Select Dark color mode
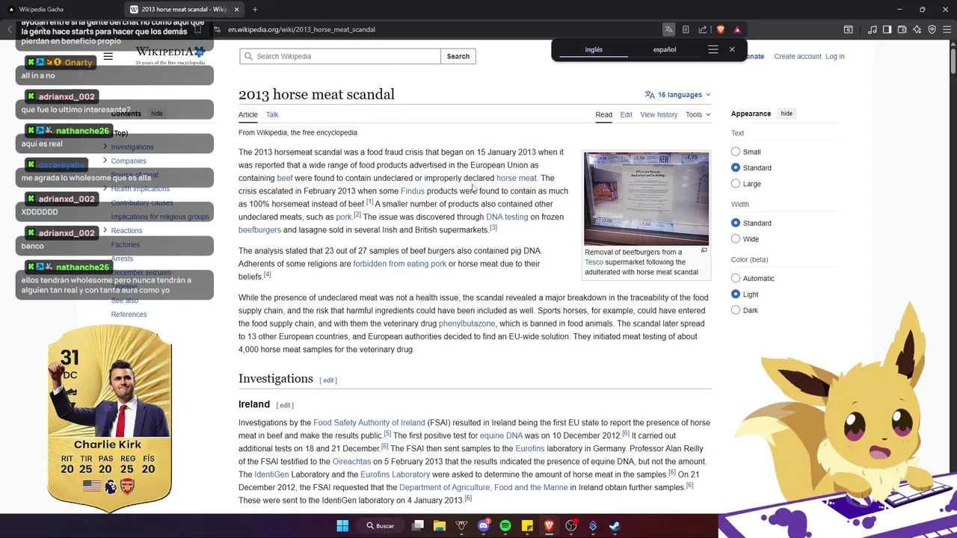This screenshot has height=538, width=957. 736,310
